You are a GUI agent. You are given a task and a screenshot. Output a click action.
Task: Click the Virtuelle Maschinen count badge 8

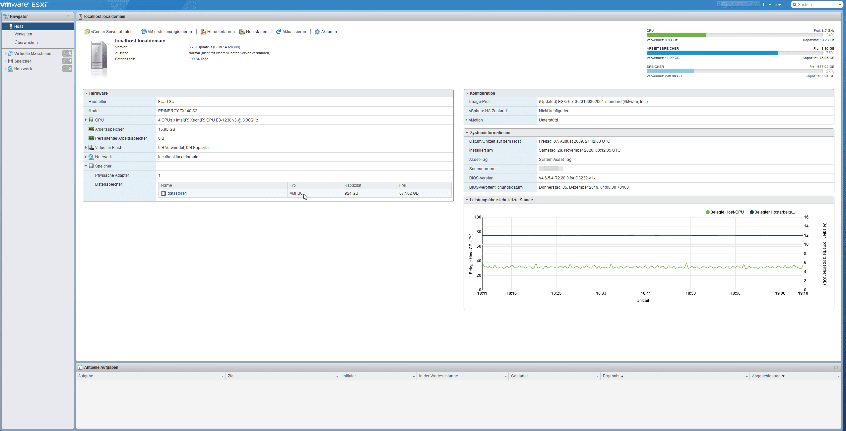67,53
